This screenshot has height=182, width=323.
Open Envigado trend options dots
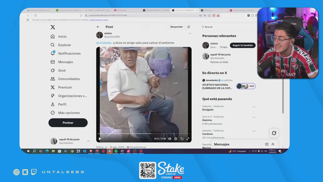(x=254, y=107)
